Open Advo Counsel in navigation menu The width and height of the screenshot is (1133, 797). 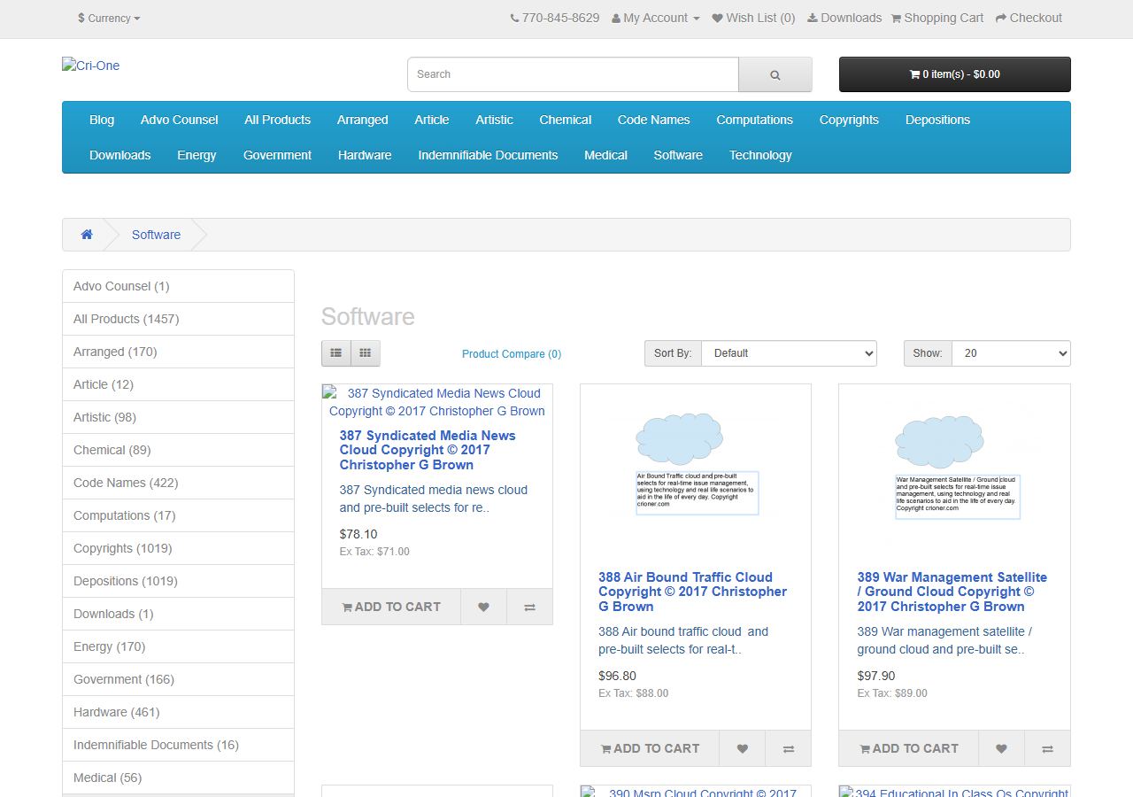179,120
